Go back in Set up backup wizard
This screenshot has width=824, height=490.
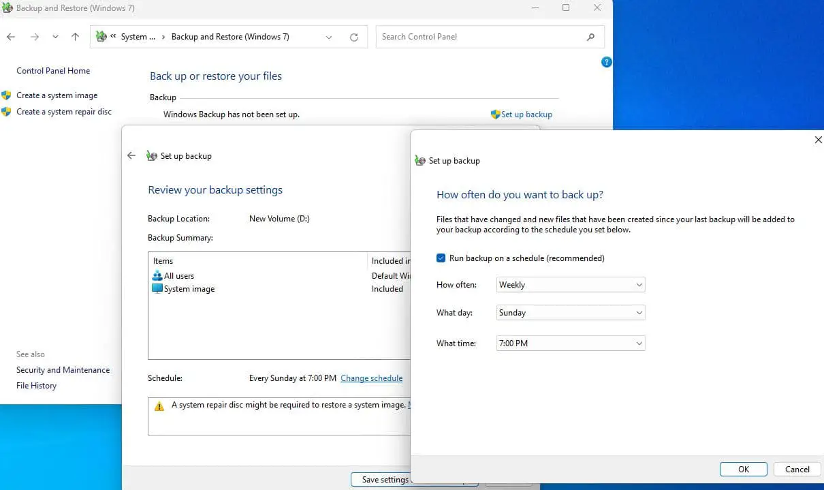pos(131,155)
